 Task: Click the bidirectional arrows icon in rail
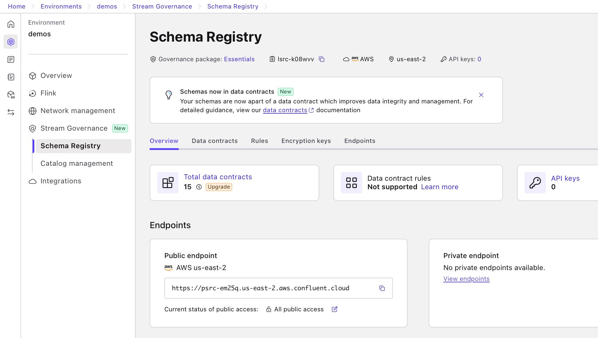(11, 112)
